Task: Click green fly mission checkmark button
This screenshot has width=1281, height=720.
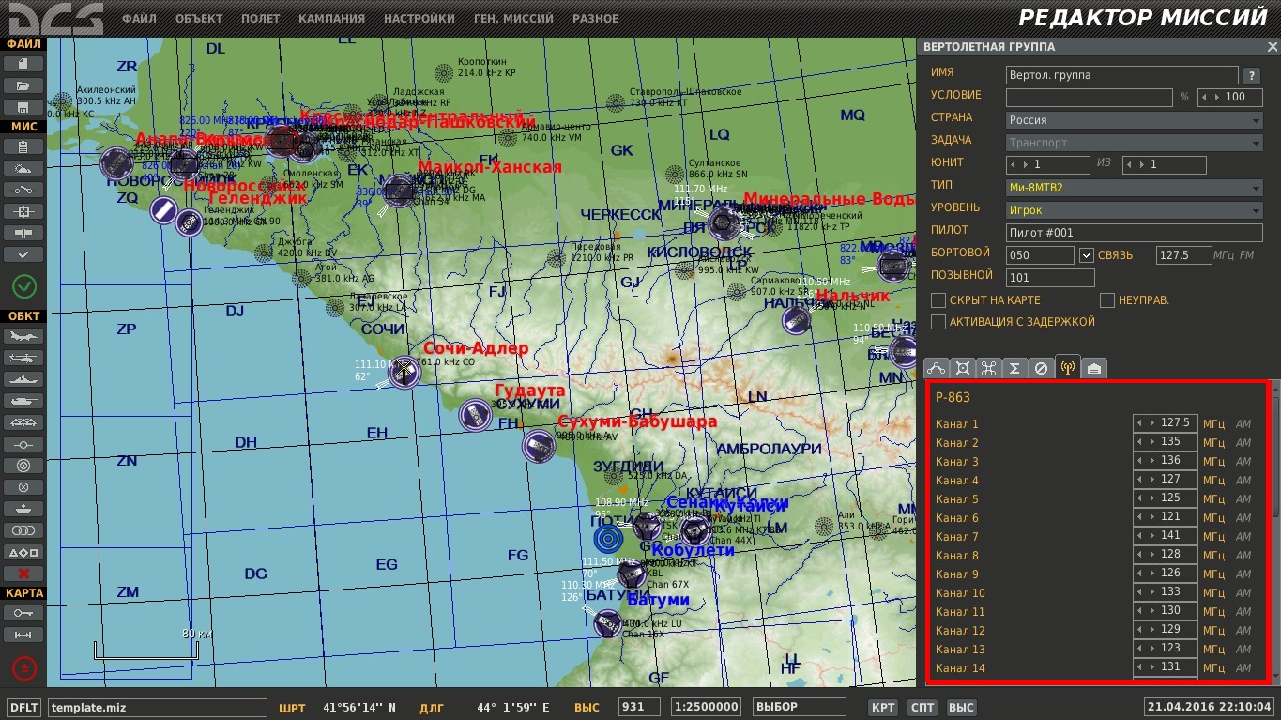Action: click(x=23, y=285)
